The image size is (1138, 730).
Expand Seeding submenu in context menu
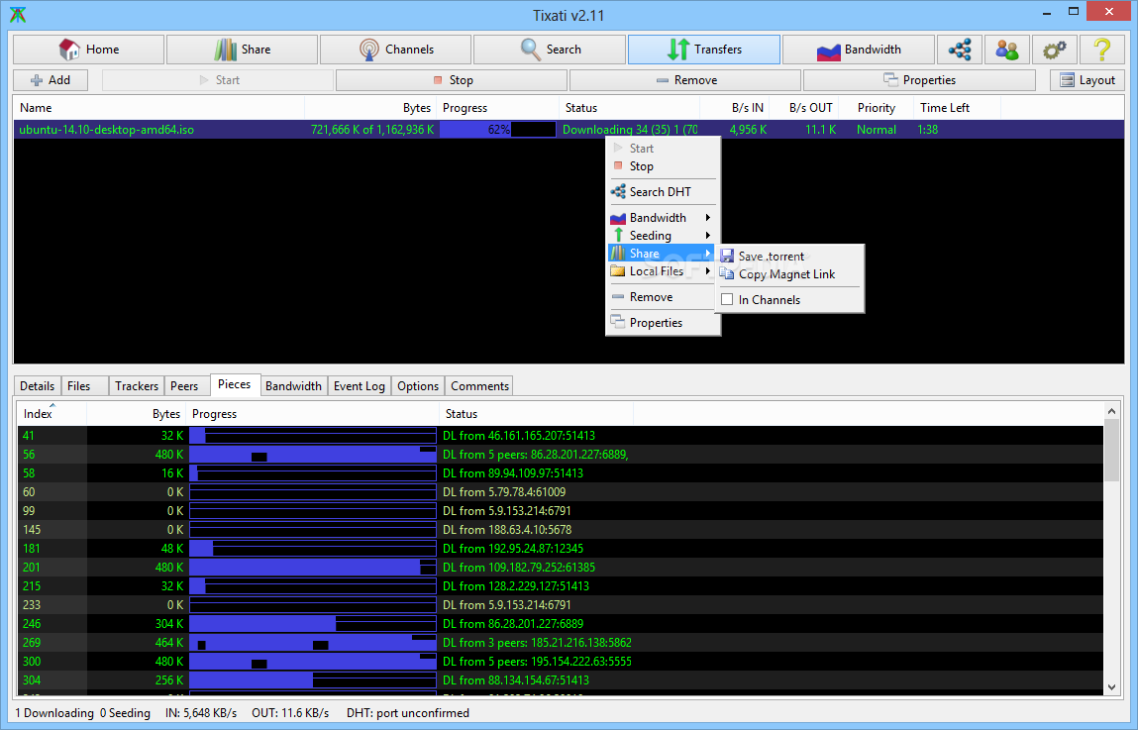pos(663,235)
